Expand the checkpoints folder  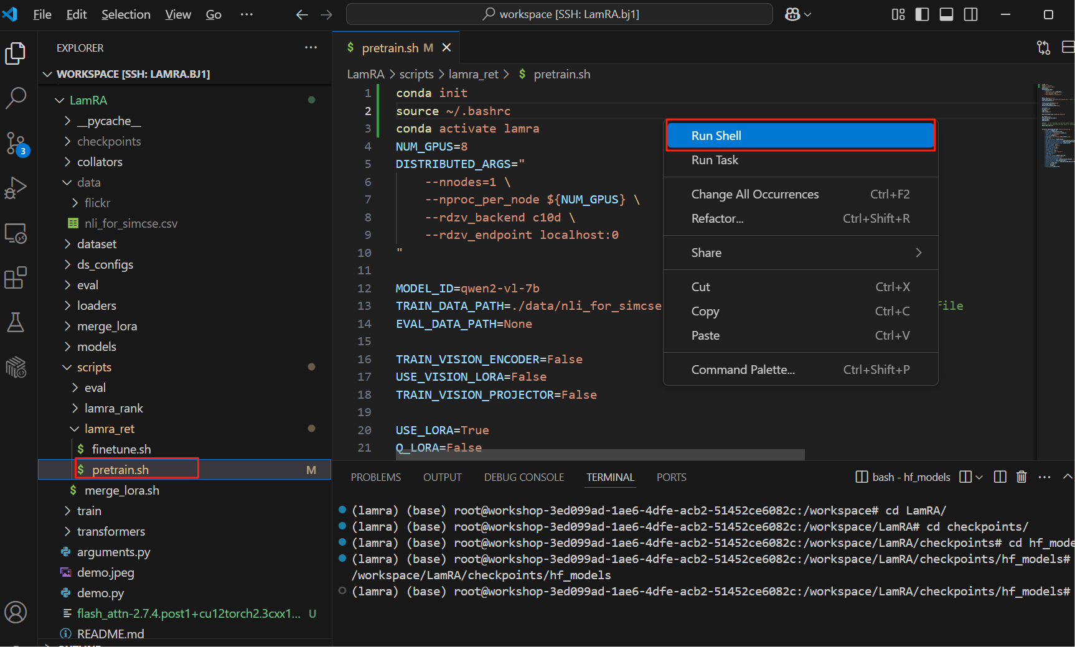tap(108, 141)
